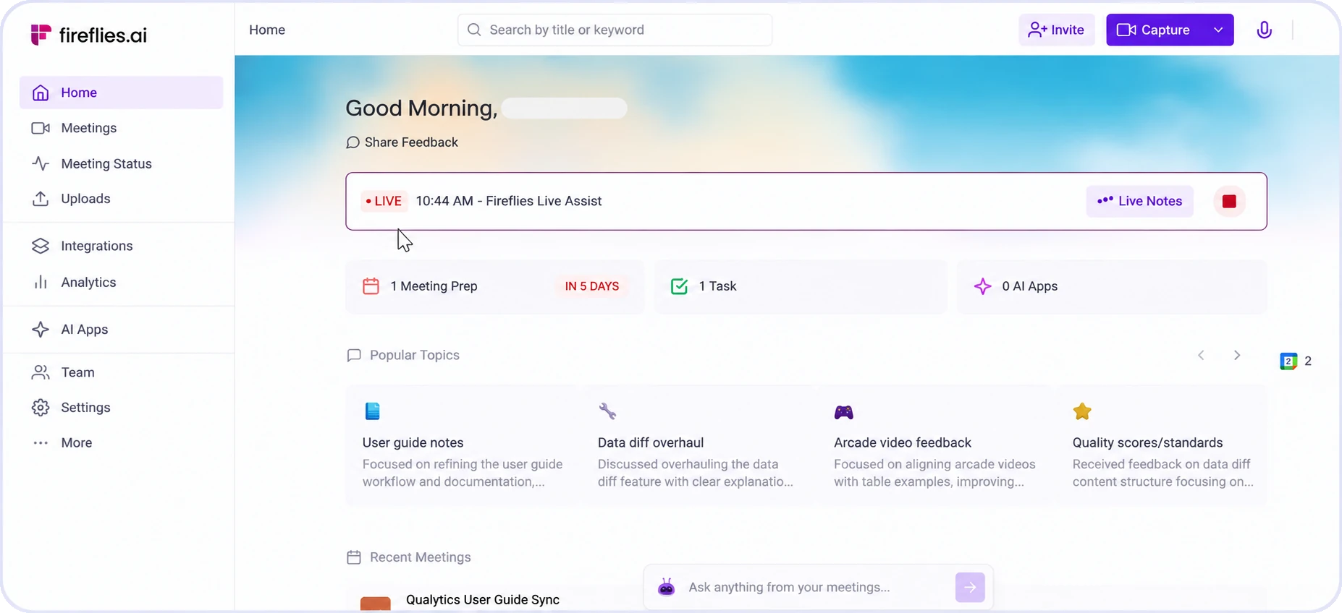Click the Home breadcrumb title in header

267,30
